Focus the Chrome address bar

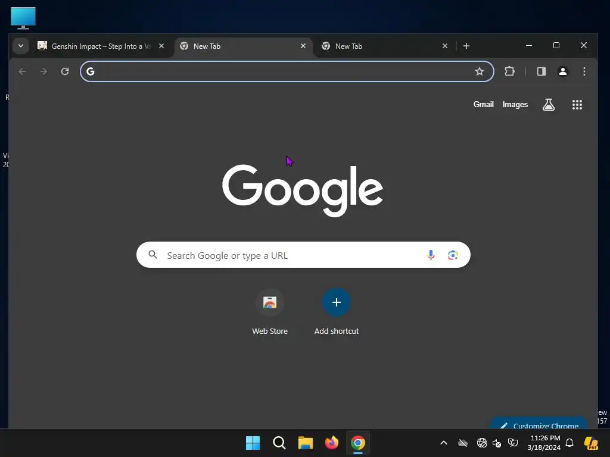[x=287, y=71]
